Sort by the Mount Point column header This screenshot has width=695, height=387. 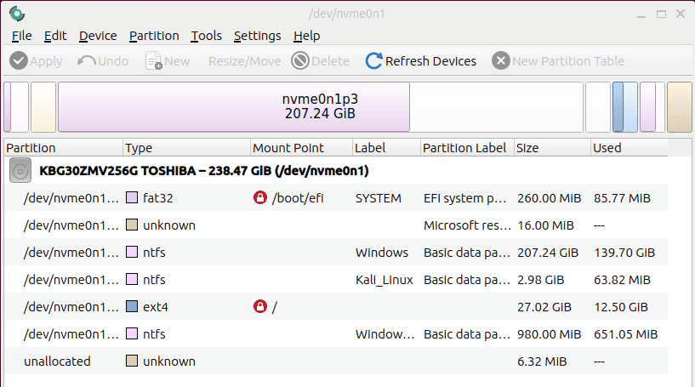301,148
